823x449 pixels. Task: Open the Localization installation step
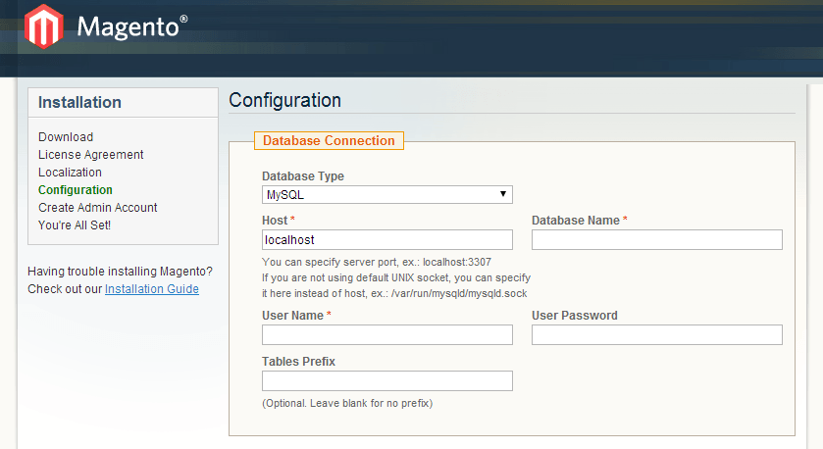pyautogui.click(x=70, y=173)
